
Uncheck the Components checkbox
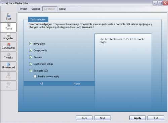click(31, 50)
